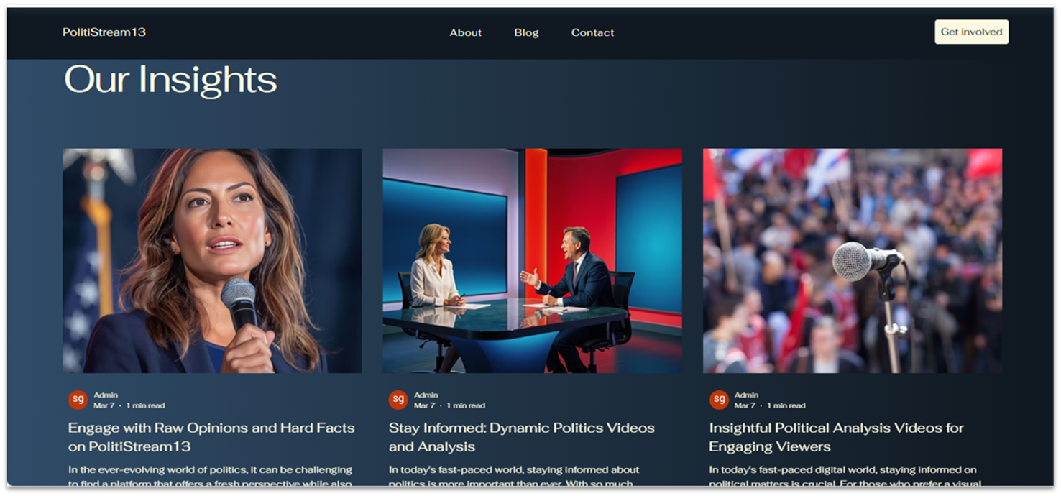Screen dimensions: 1061x496
Task: Click Admin author name on middle post
Action: click(x=426, y=394)
